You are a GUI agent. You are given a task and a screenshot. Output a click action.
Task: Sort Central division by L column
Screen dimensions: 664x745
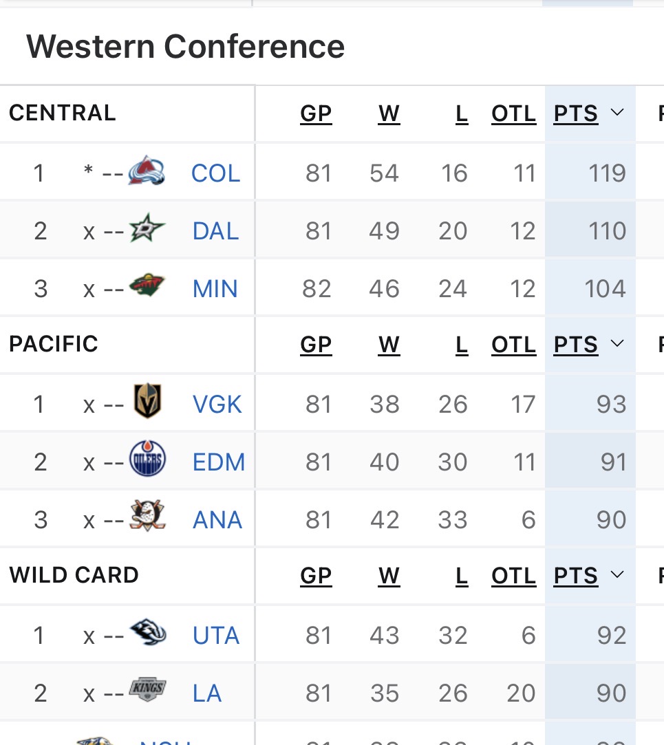click(461, 114)
